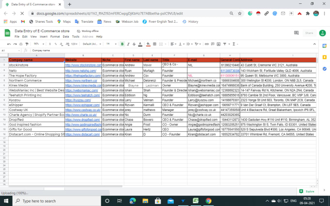Open Google Keep side panel icon

(x=324, y=57)
